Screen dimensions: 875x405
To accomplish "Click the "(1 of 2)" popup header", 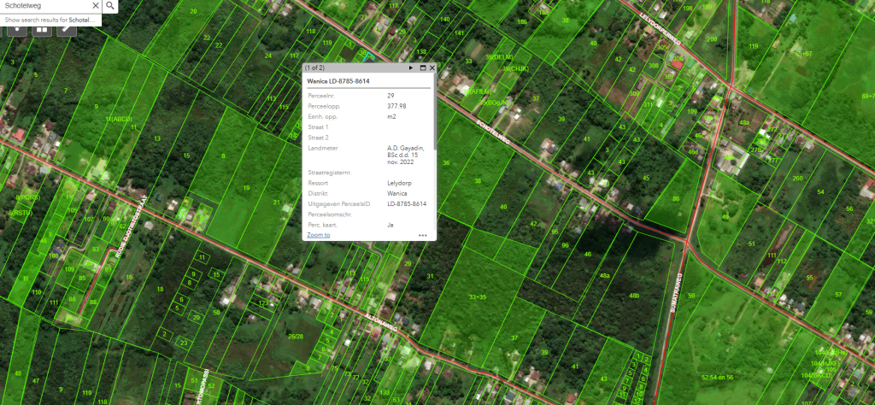I will point(316,67).
